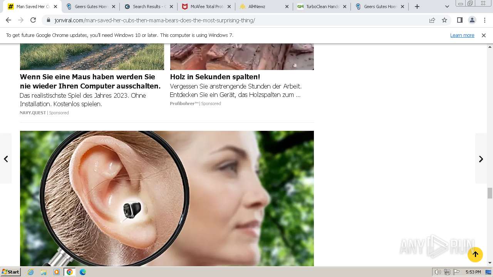Switch to All4Newz tab
This screenshot has width=493, height=277.
click(263, 7)
